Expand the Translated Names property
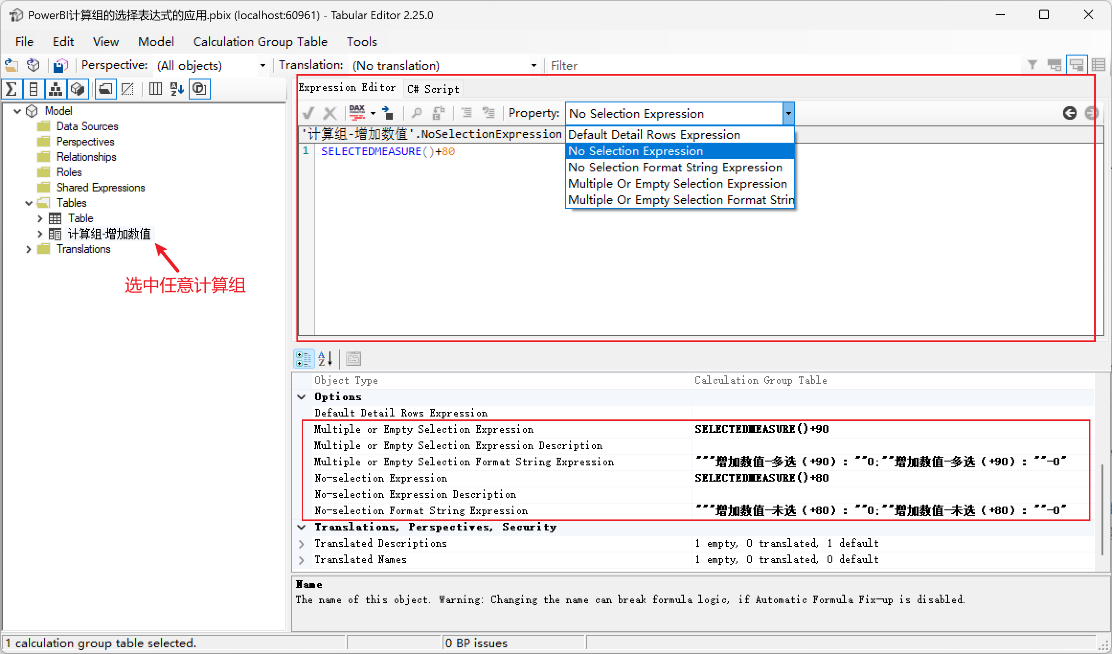The width and height of the screenshot is (1112, 654). coord(302,560)
